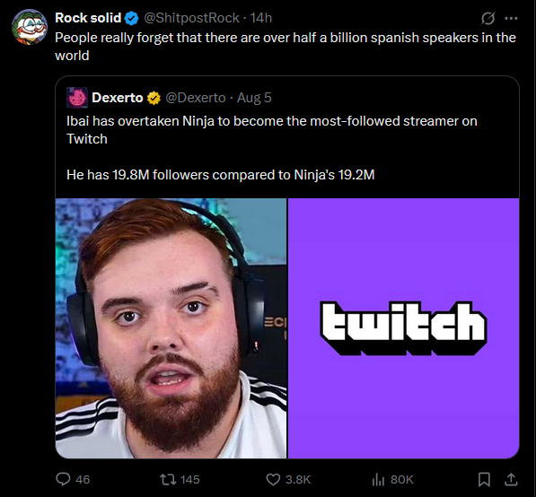Open Rock solid's profile avatar
Viewport: 536px width, 497px height.
tap(29, 27)
